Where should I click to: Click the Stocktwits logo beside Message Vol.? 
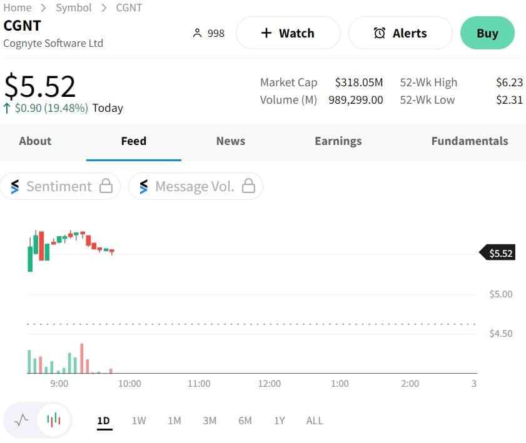(144, 186)
